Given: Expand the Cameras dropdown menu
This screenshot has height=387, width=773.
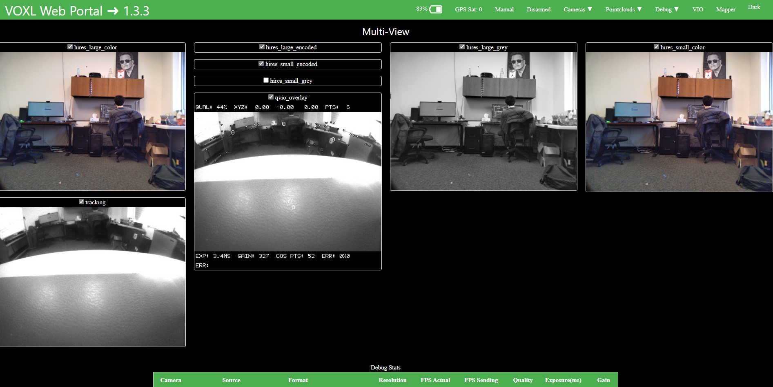Looking at the screenshot, I should (x=577, y=9).
